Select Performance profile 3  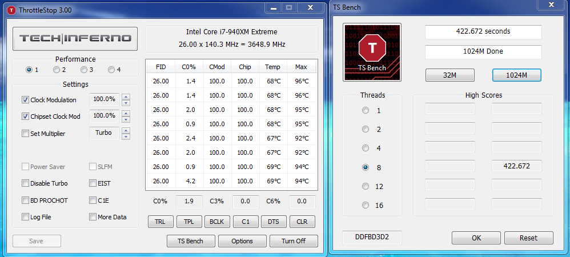[x=84, y=70]
